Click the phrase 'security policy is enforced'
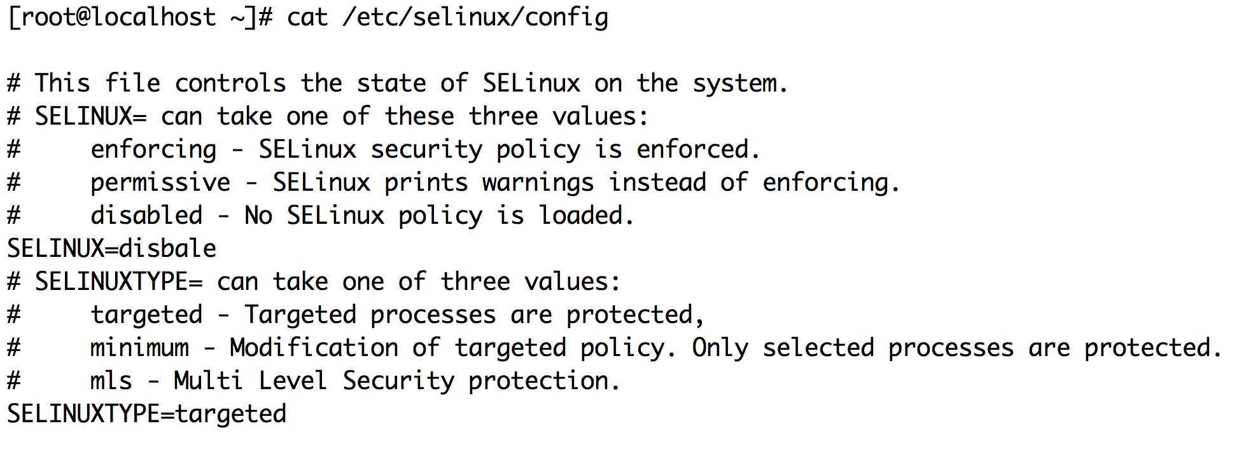 click(565, 149)
